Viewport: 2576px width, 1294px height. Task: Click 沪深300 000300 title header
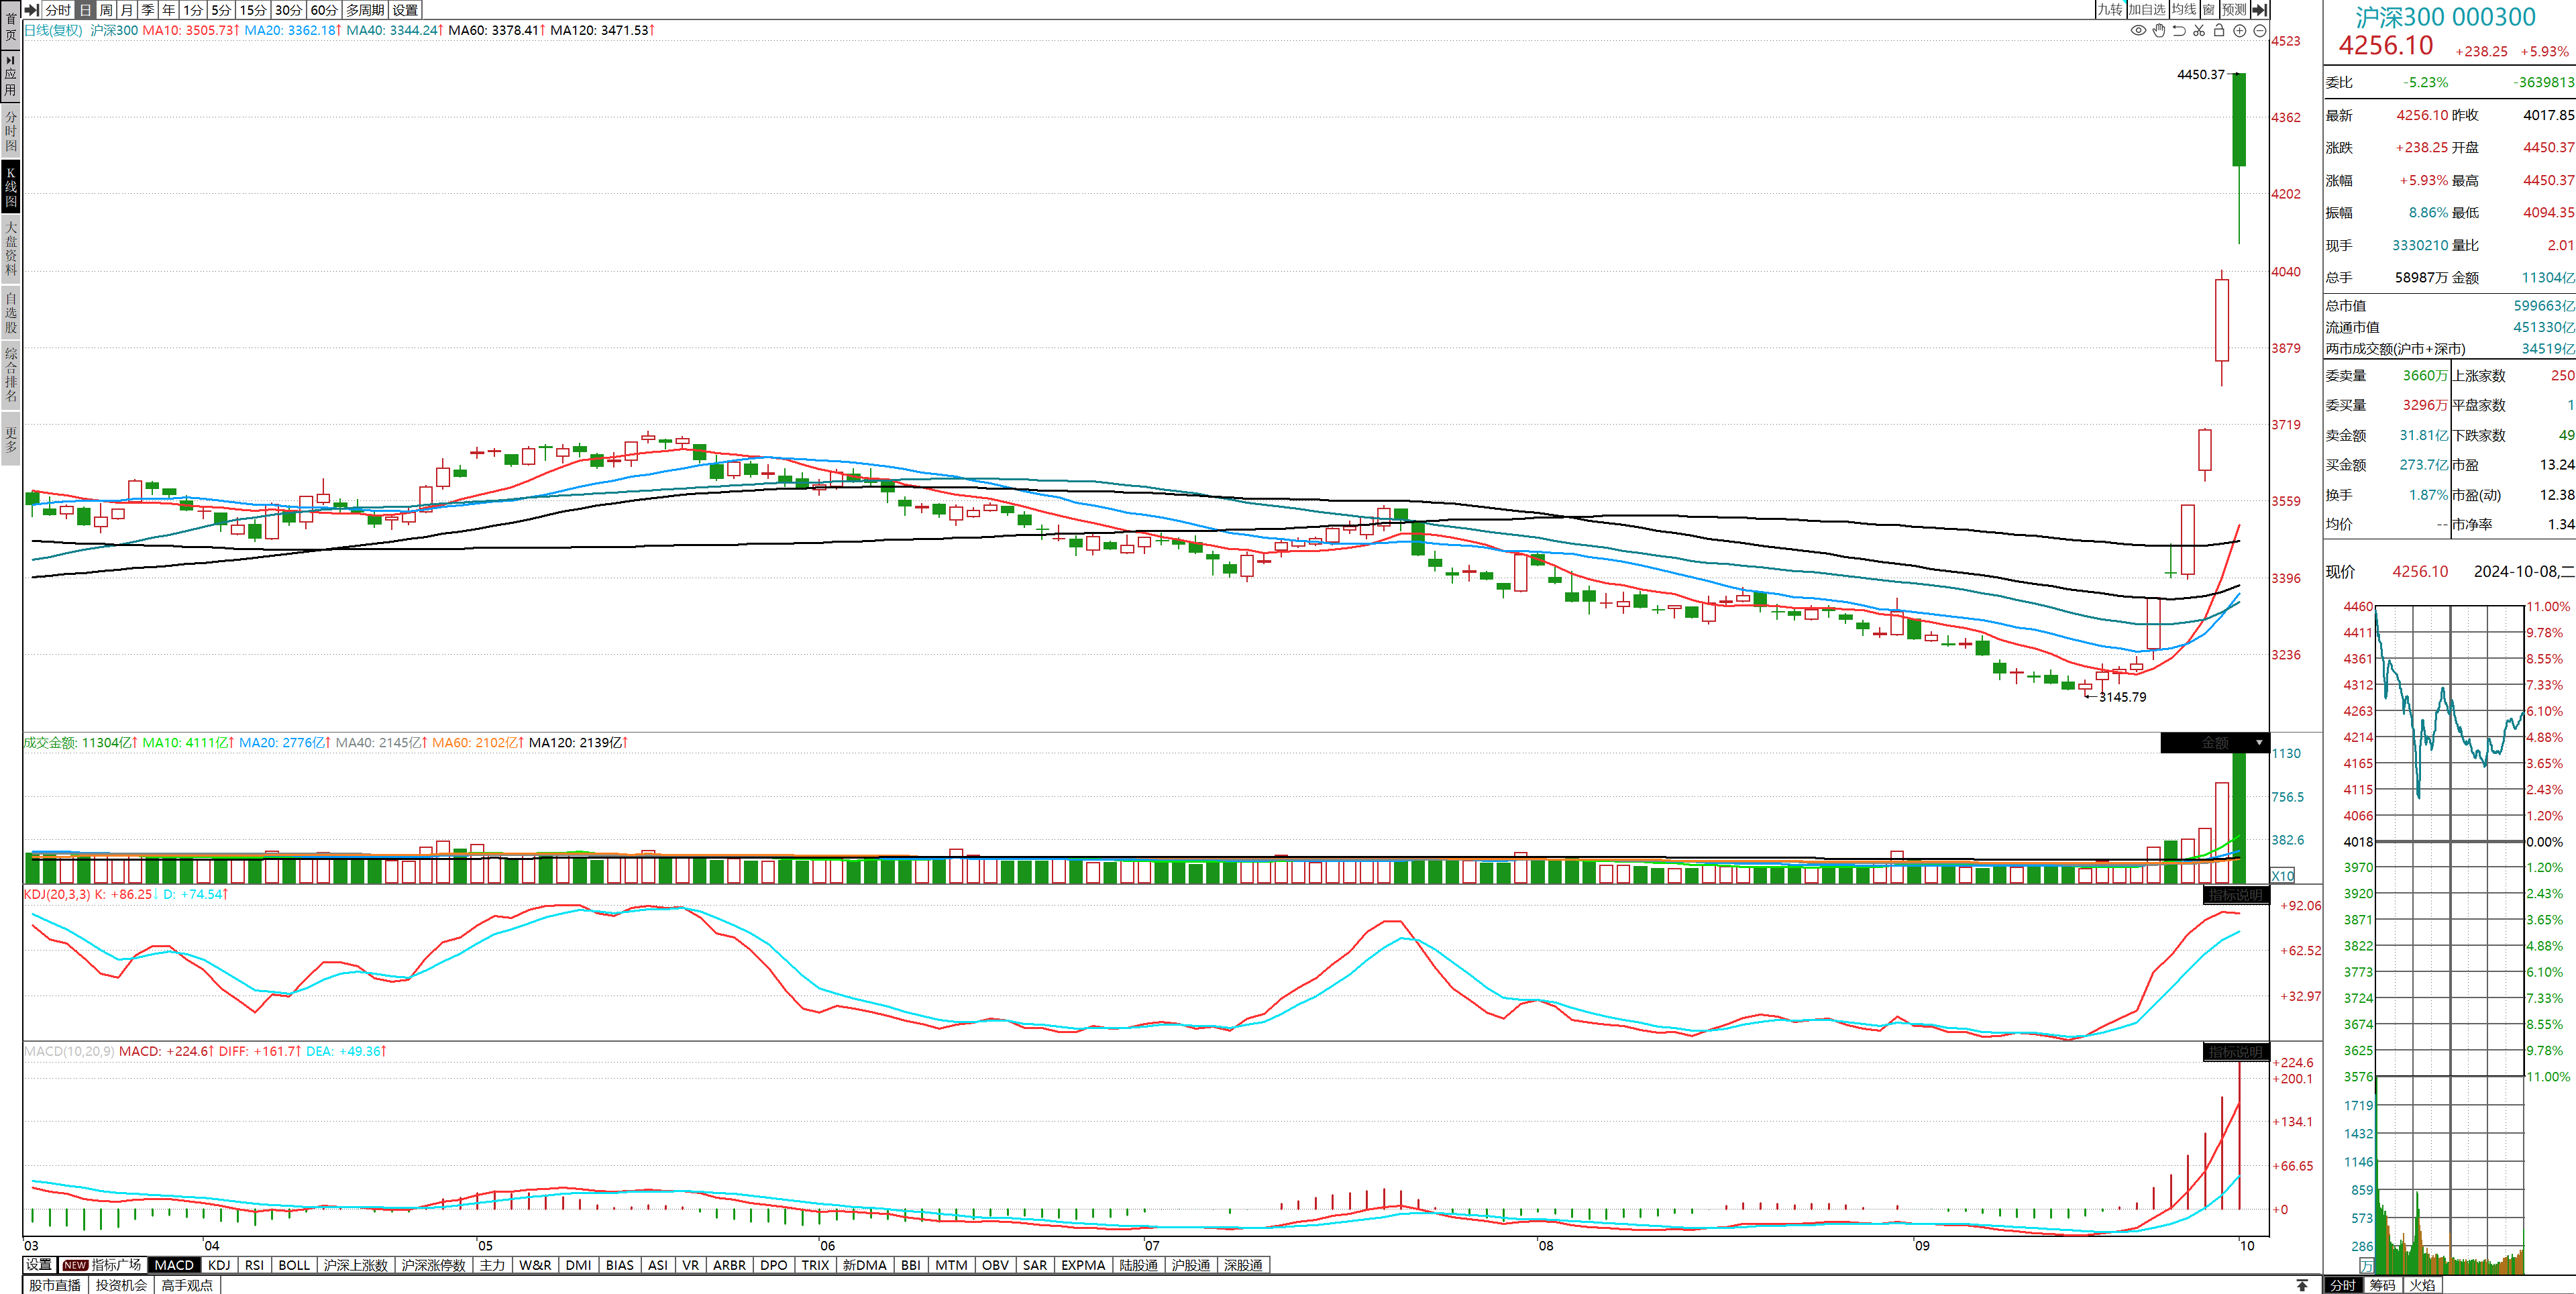point(2445,17)
